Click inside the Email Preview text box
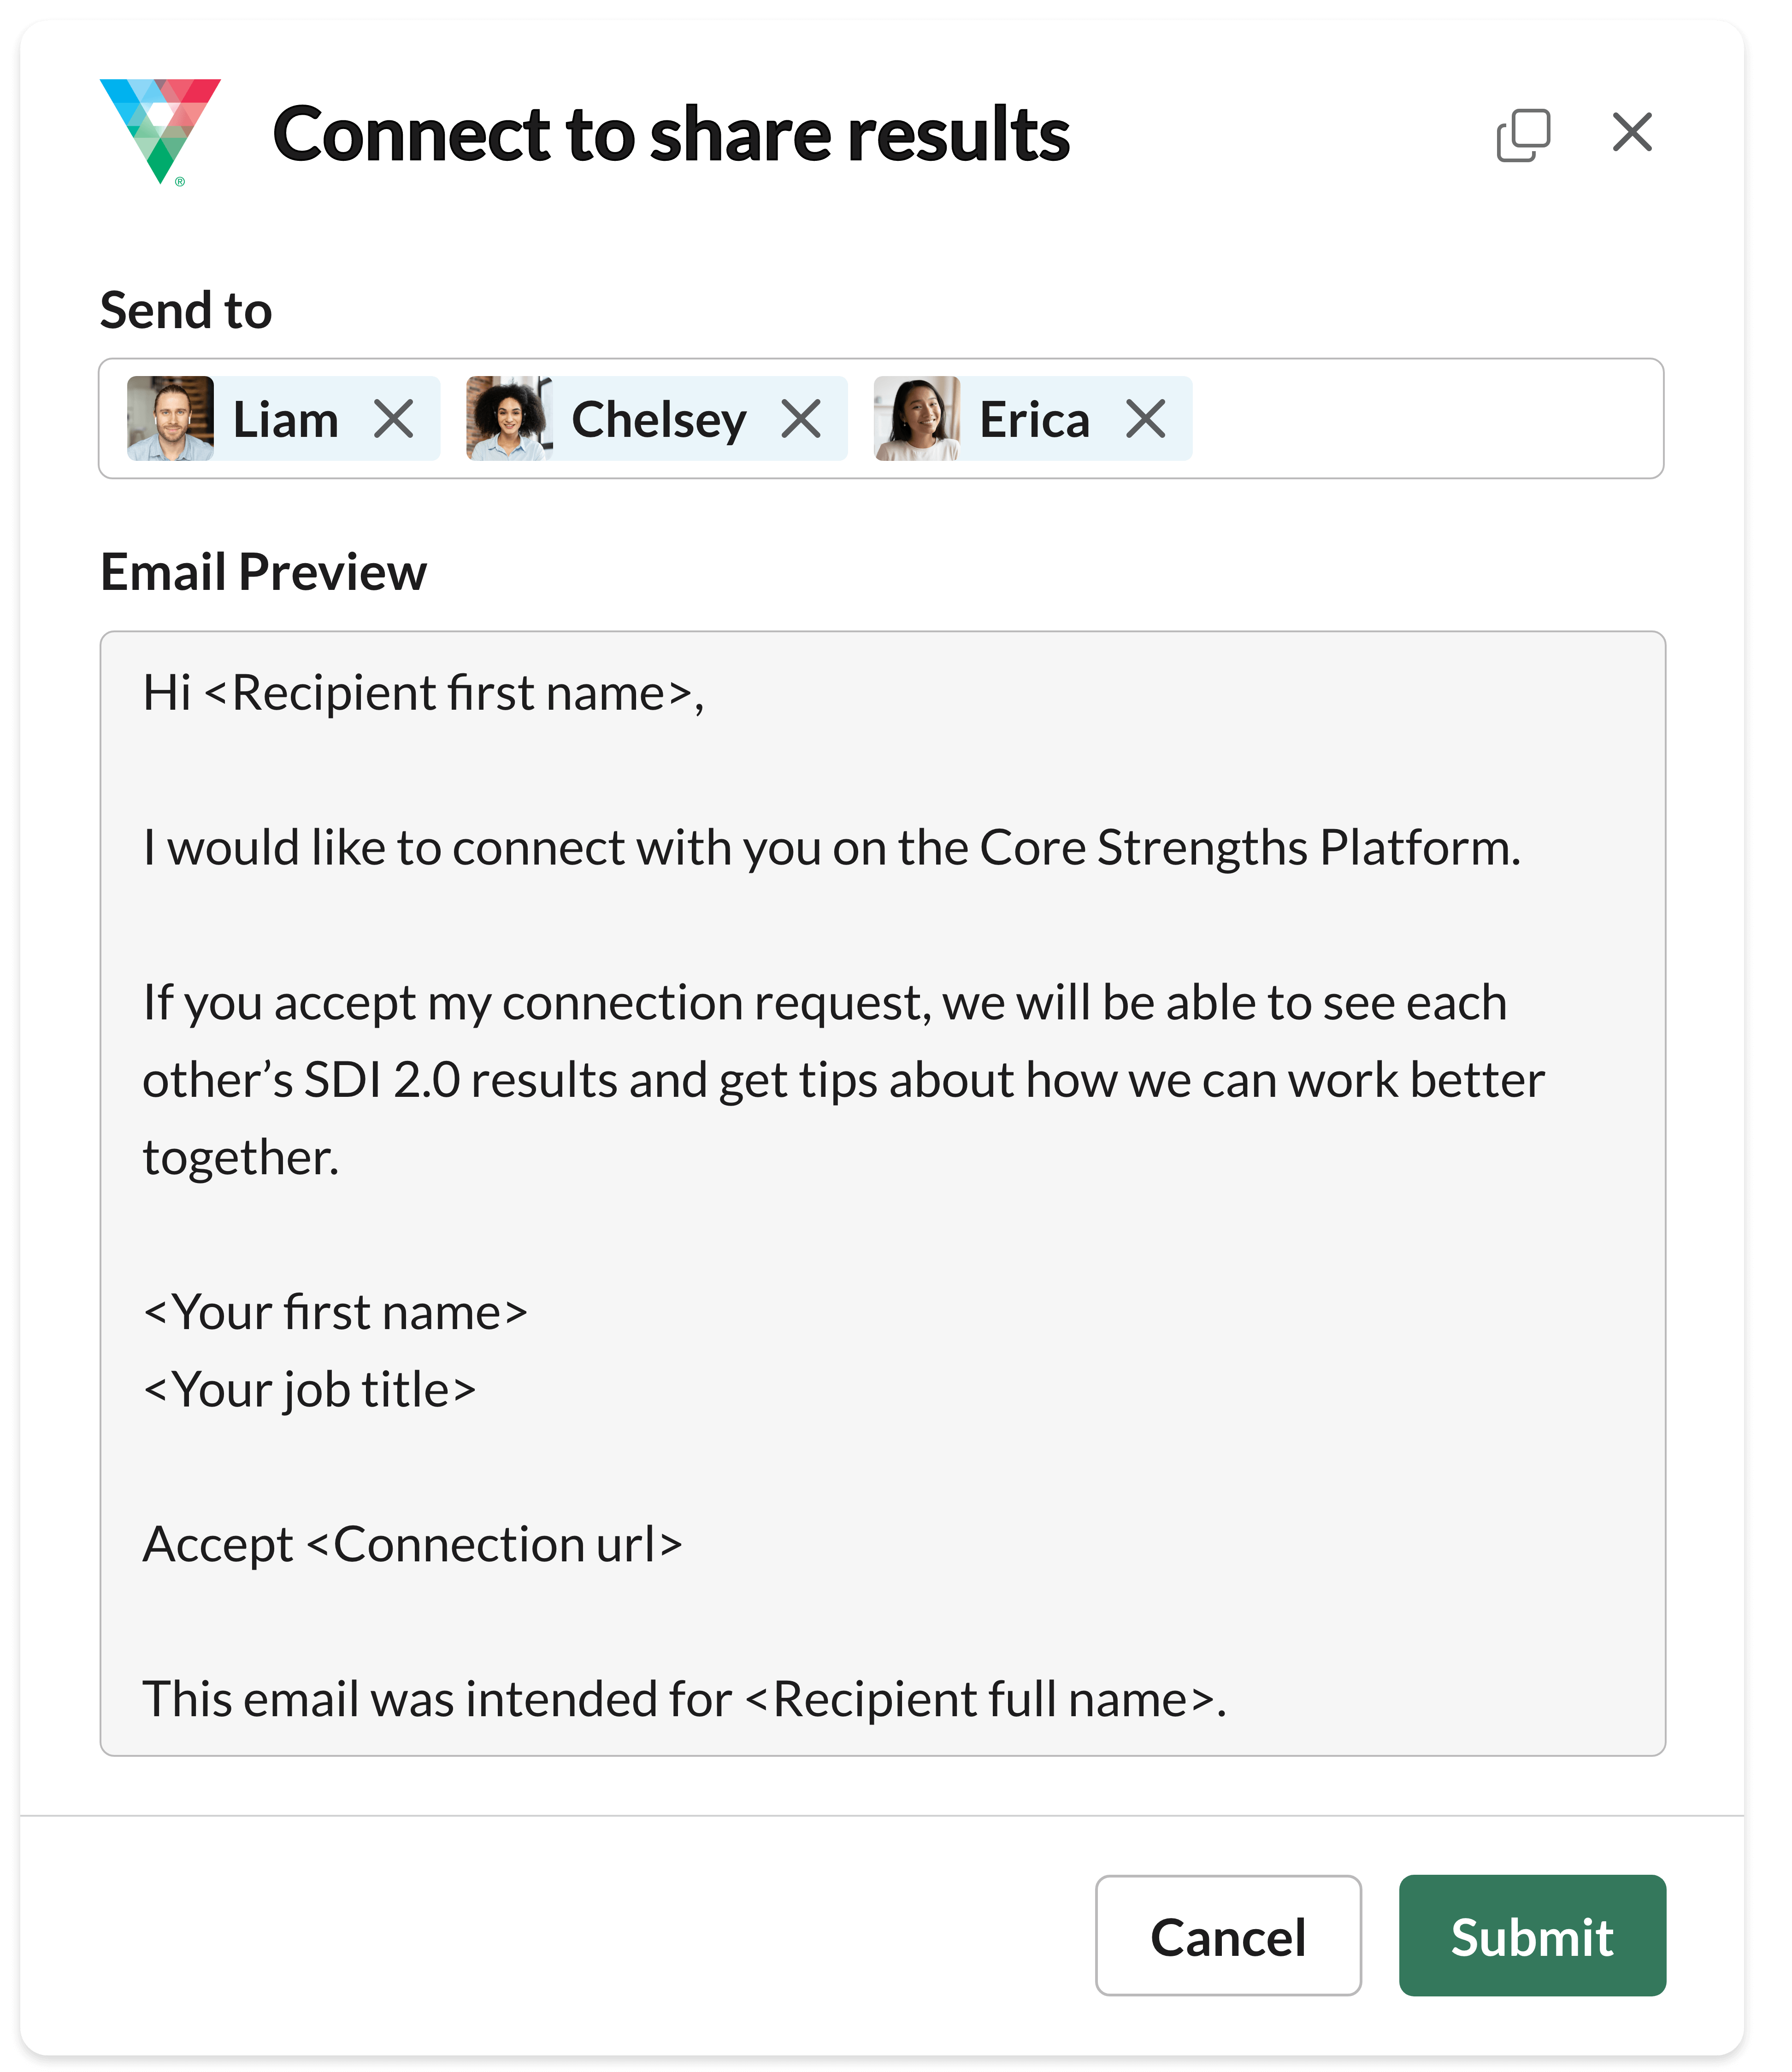 click(x=883, y=1194)
